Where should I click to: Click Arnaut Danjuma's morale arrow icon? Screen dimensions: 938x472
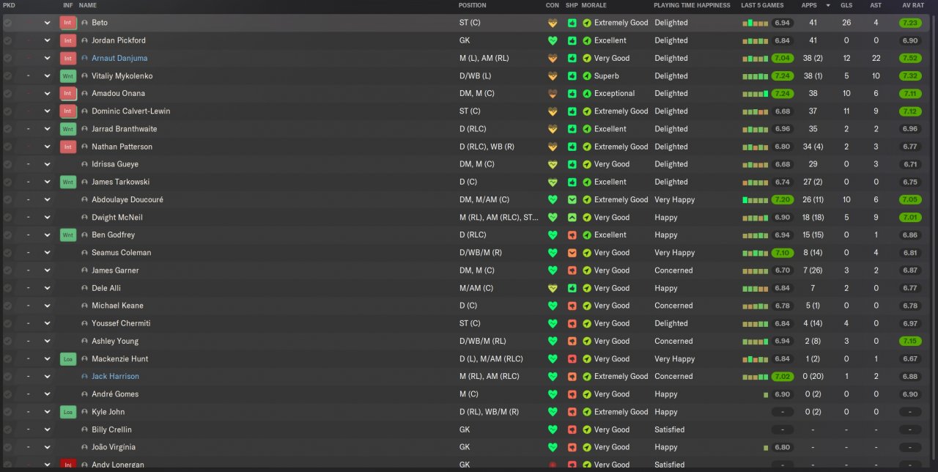(587, 58)
